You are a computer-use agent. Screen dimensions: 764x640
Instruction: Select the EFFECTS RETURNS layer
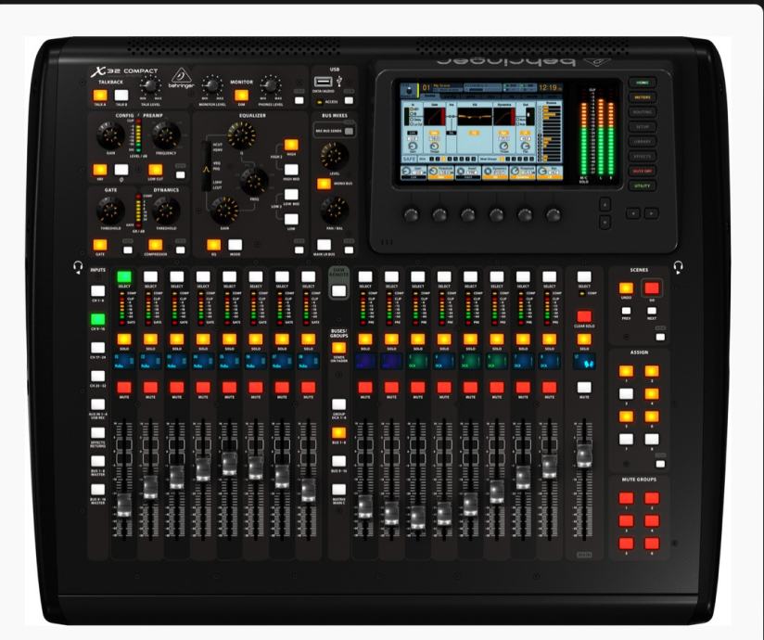[x=98, y=433]
